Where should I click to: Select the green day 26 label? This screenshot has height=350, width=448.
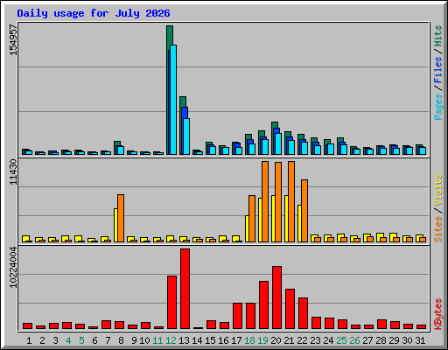(354, 340)
